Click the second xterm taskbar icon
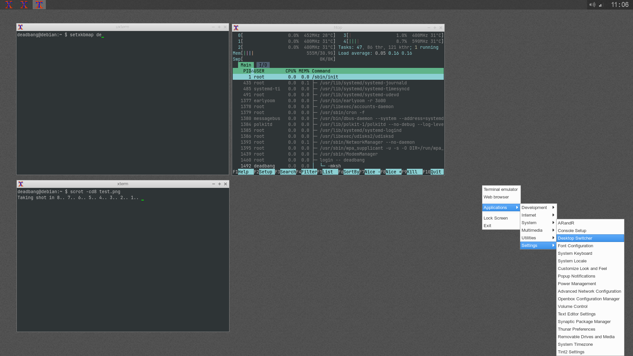The height and width of the screenshot is (356, 633). pyautogui.click(x=24, y=5)
